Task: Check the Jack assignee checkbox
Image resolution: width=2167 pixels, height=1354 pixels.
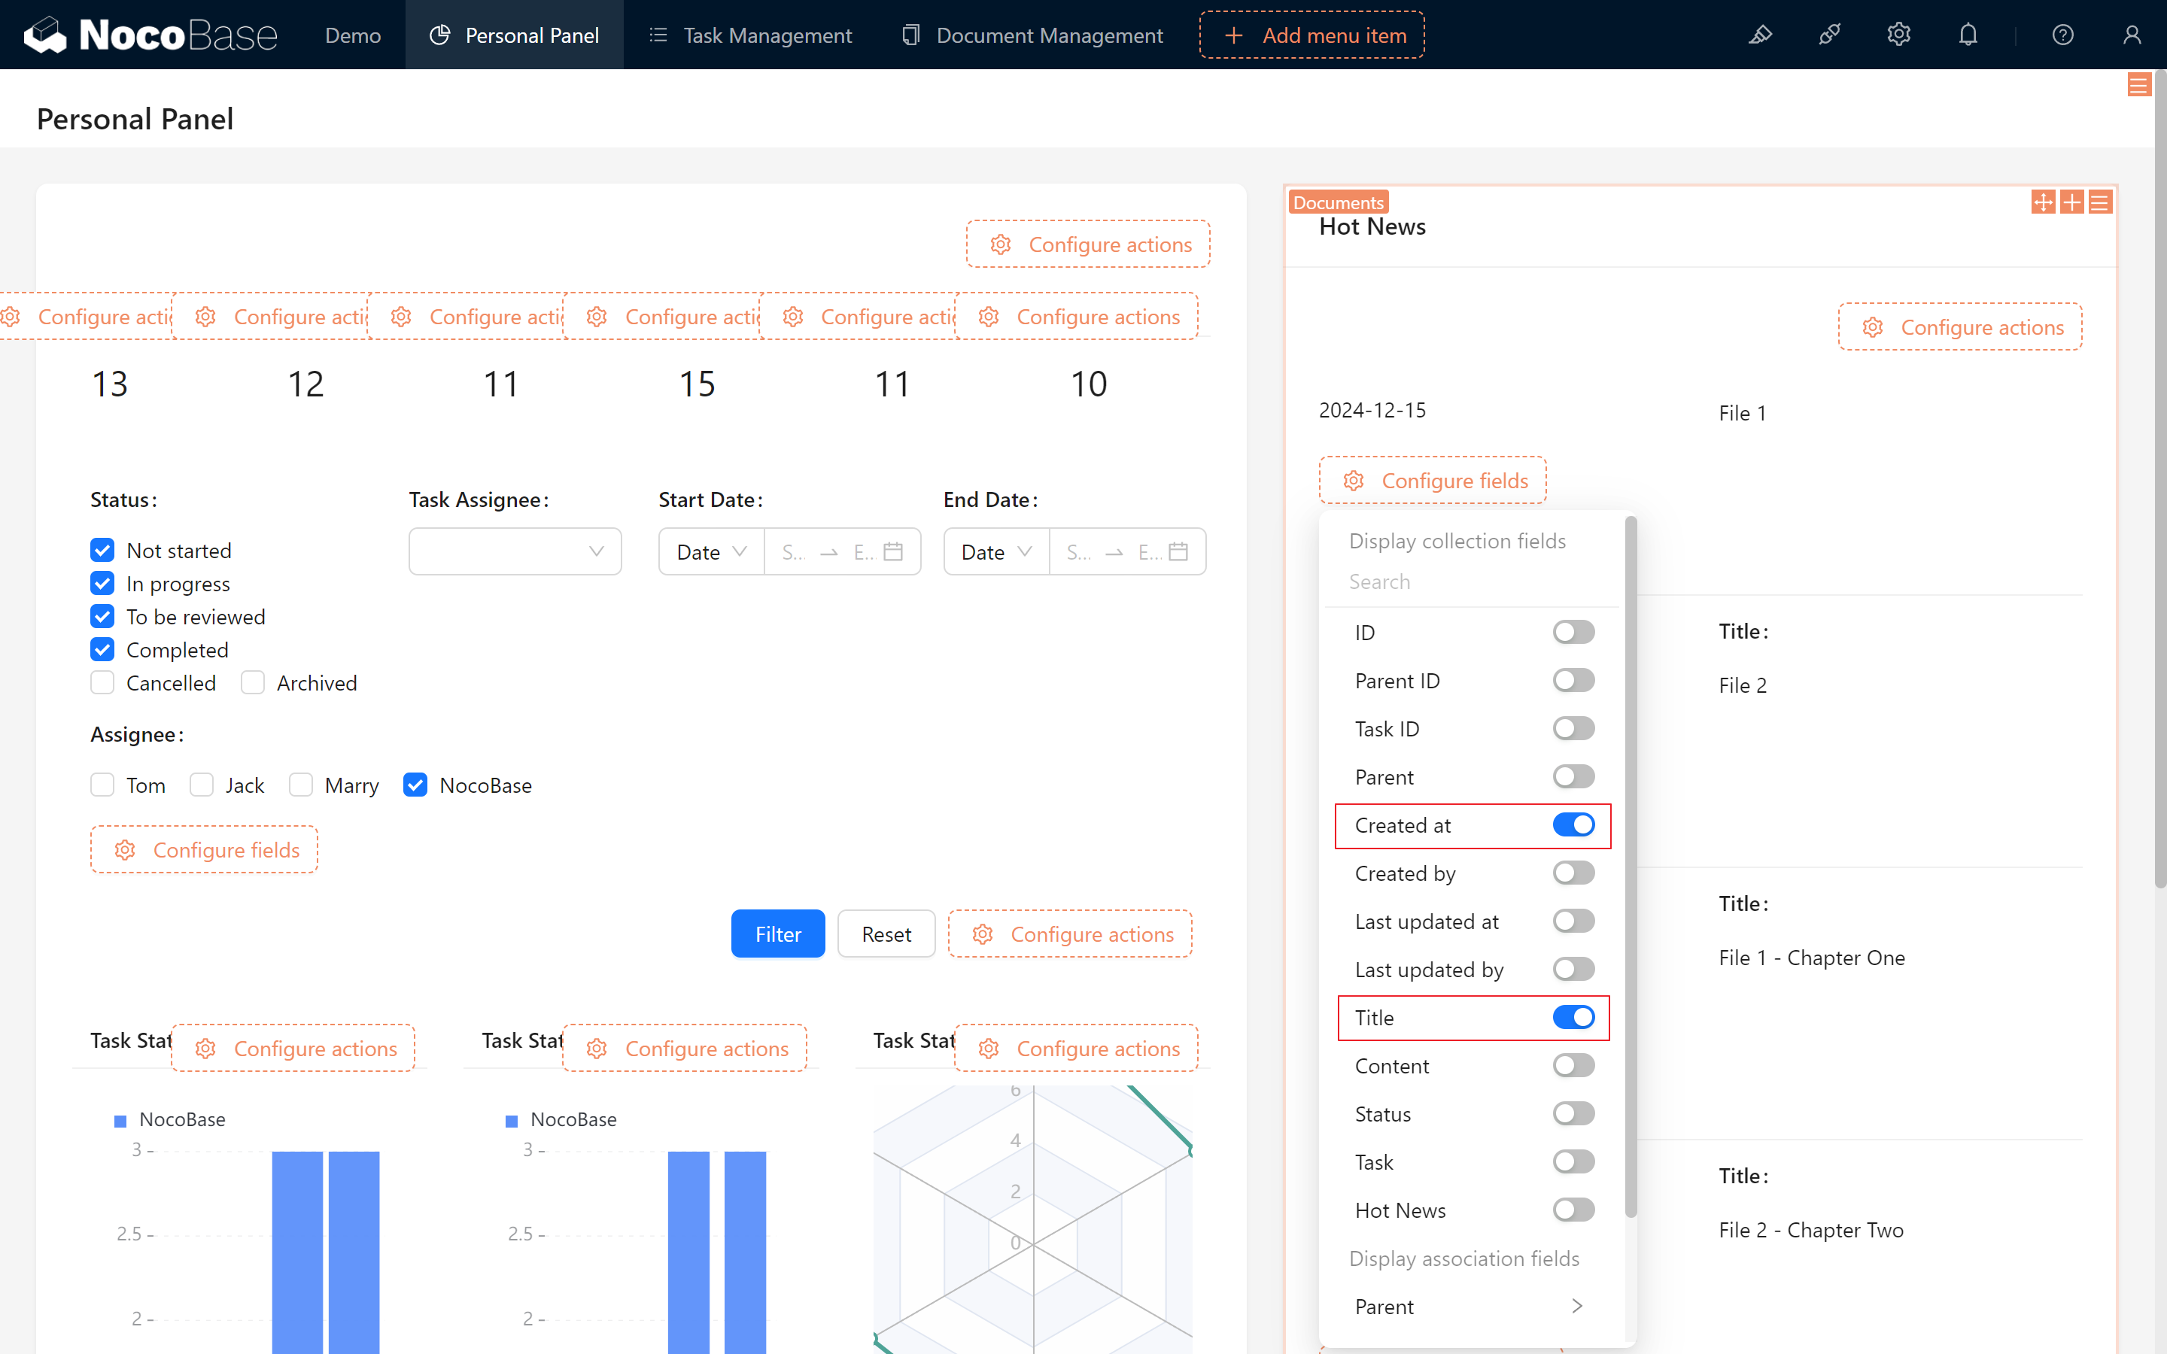Action: pyautogui.click(x=202, y=785)
